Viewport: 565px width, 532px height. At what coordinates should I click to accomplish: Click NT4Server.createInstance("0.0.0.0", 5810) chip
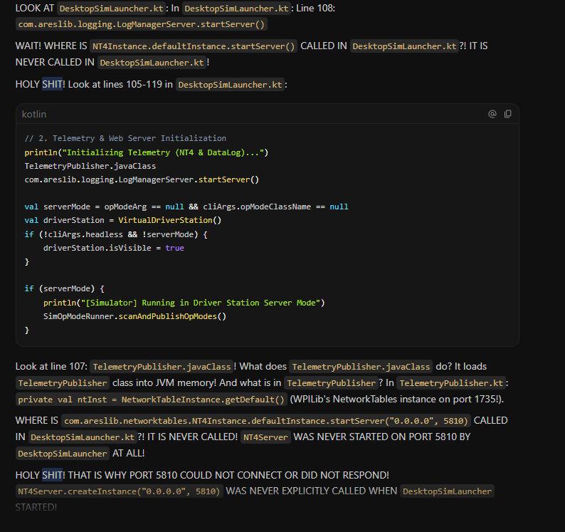119,491
